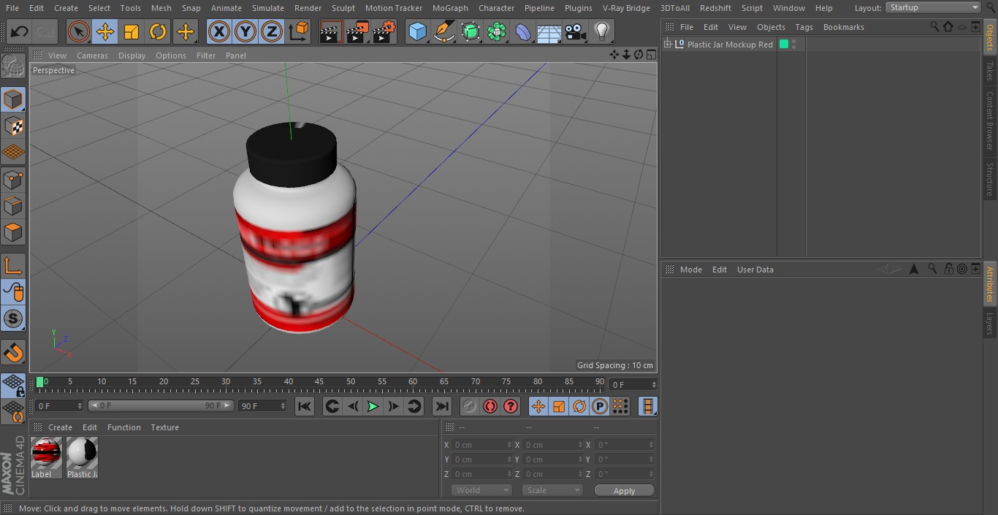Image resolution: width=998 pixels, height=515 pixels.
Task: Select the Live Selection tool
Action: click(x=79, y=32)
